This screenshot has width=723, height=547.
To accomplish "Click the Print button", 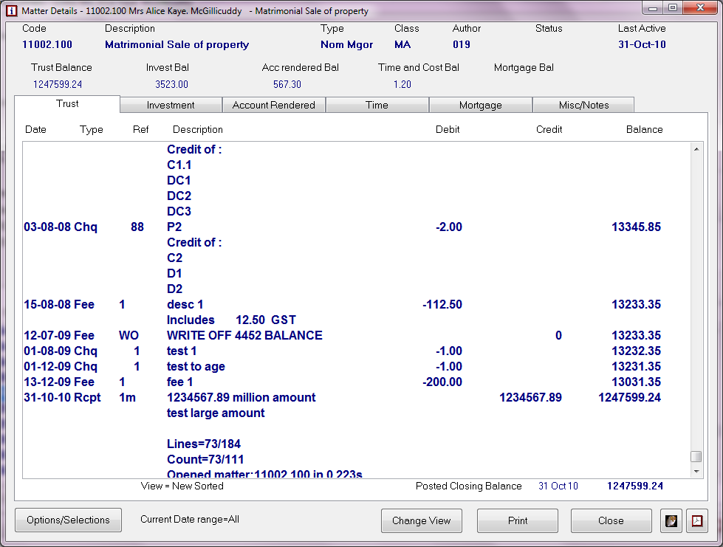I will tap(518, 520).
